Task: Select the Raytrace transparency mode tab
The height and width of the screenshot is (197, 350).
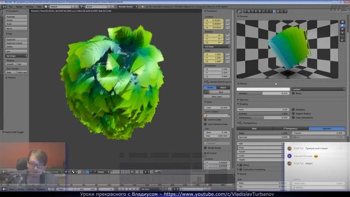Action: click(327, 129)
